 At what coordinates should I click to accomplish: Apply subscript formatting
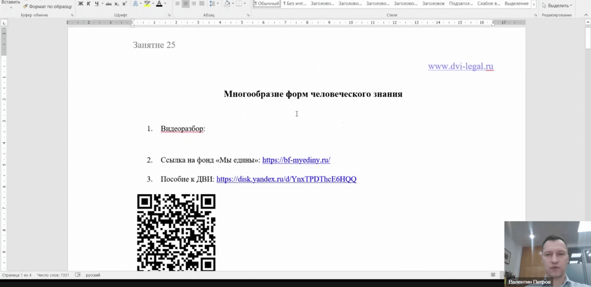click(x=116, y=4)
